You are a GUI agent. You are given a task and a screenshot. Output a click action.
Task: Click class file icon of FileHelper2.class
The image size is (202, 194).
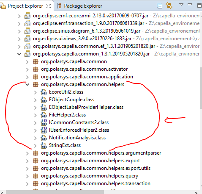tap(44, 115)
